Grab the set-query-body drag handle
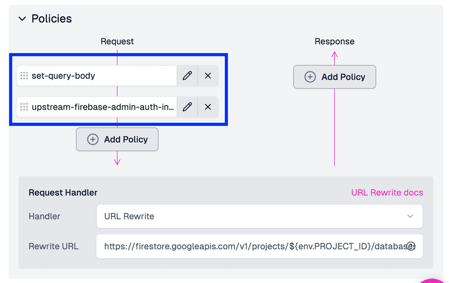The height and width of the screenshot is (283, 449). click(24, 76)
